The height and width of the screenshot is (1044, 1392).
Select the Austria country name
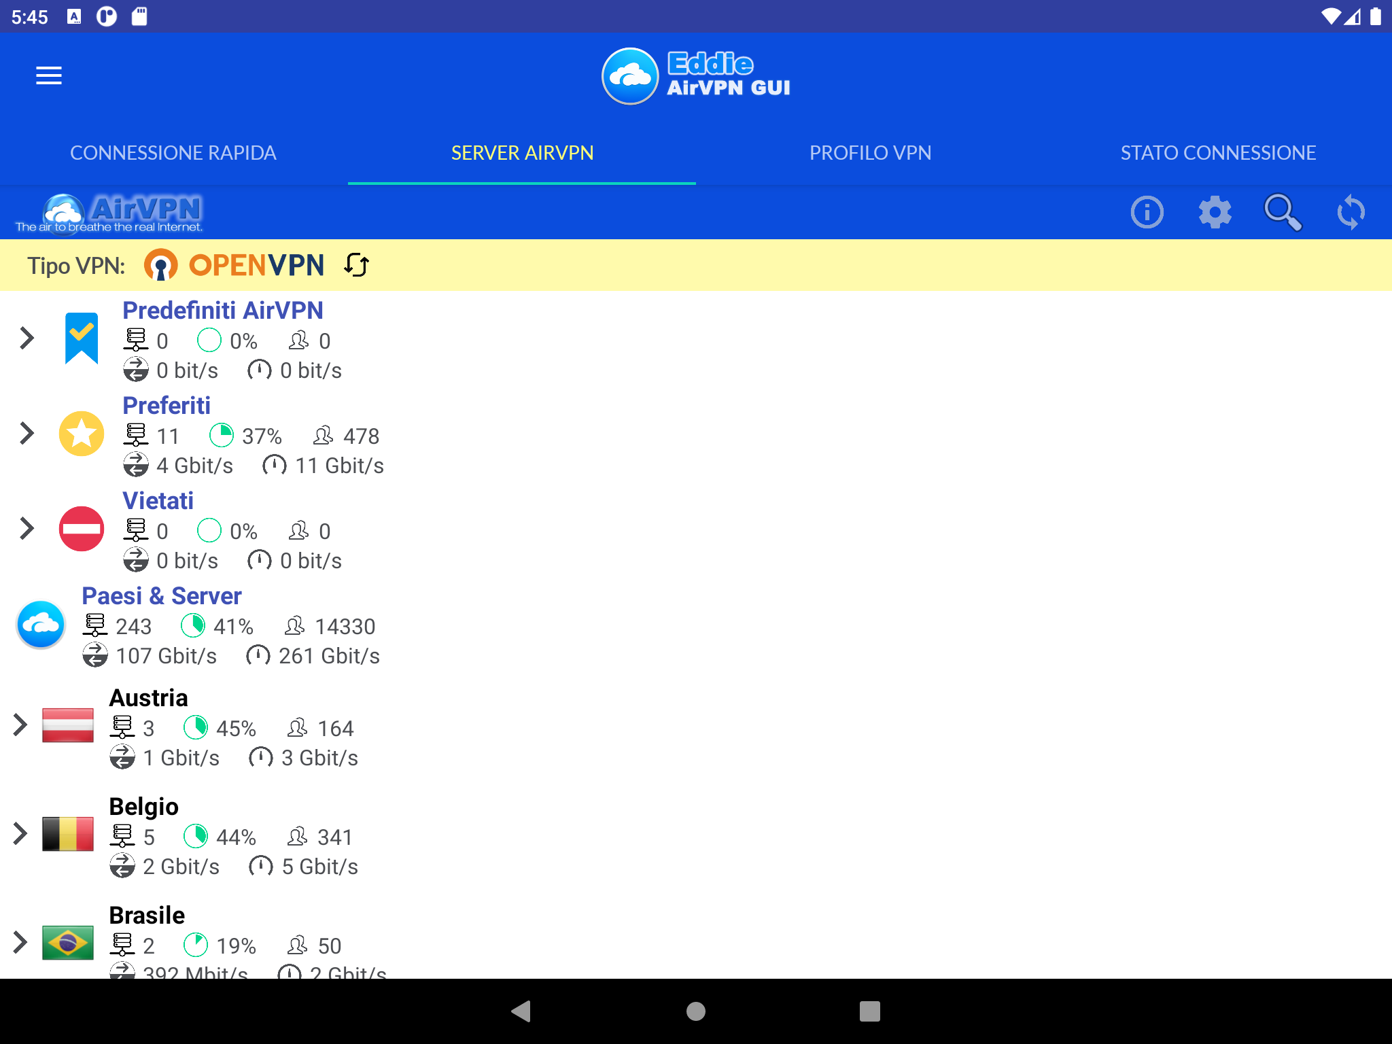(149, 698)
